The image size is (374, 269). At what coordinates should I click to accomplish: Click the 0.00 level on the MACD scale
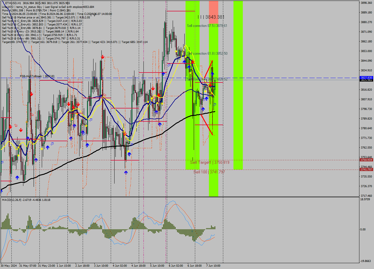tap(363, 230)
